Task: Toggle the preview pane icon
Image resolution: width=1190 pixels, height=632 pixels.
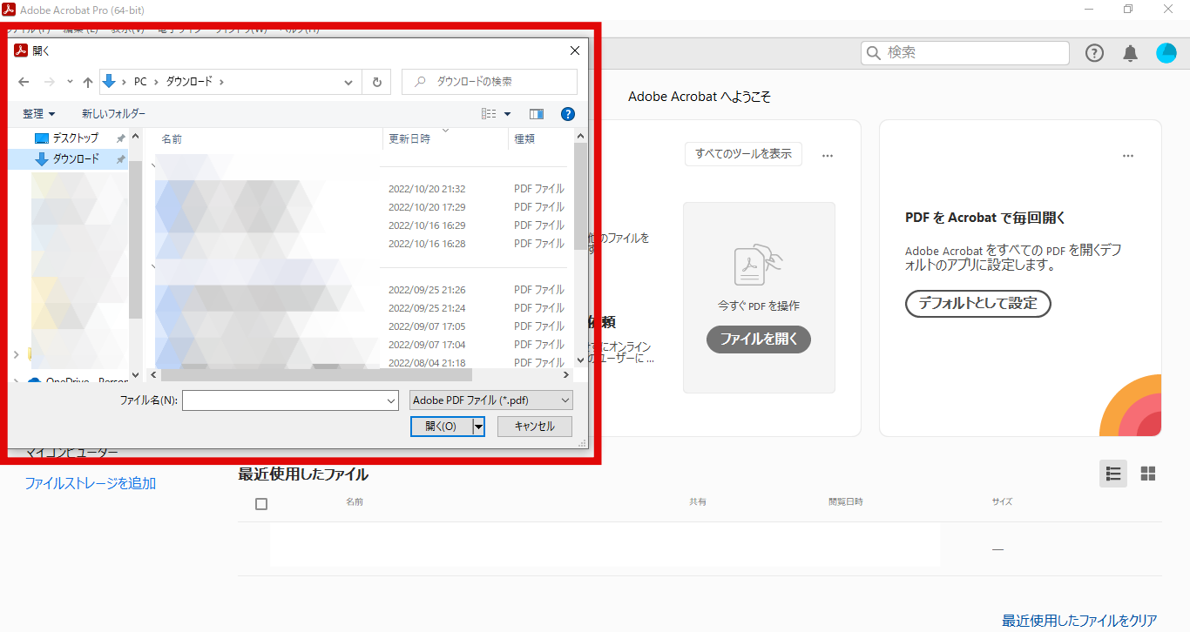Action: coord(537,114)
